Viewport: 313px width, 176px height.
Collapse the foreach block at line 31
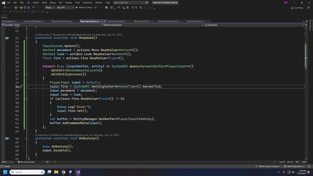(26, 74)
